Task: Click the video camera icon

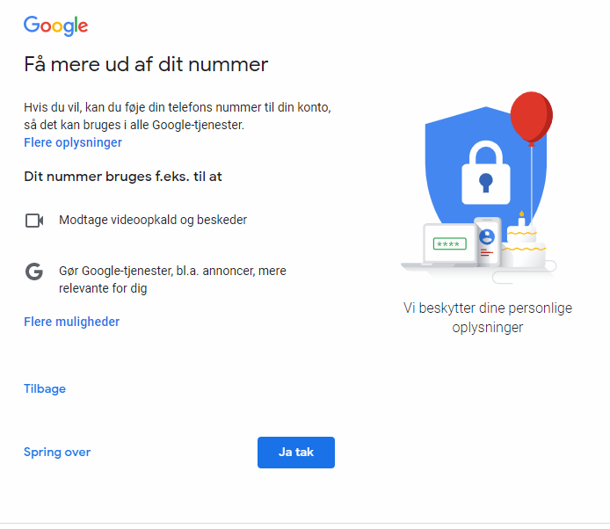Action: coord(34,221)
